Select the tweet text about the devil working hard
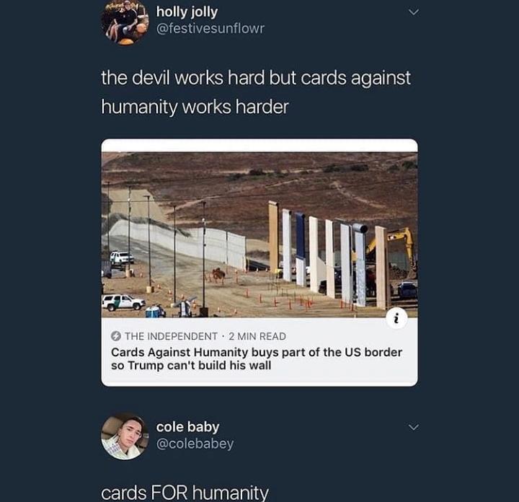This screenshot has height=502, width=519. point(256,92)
